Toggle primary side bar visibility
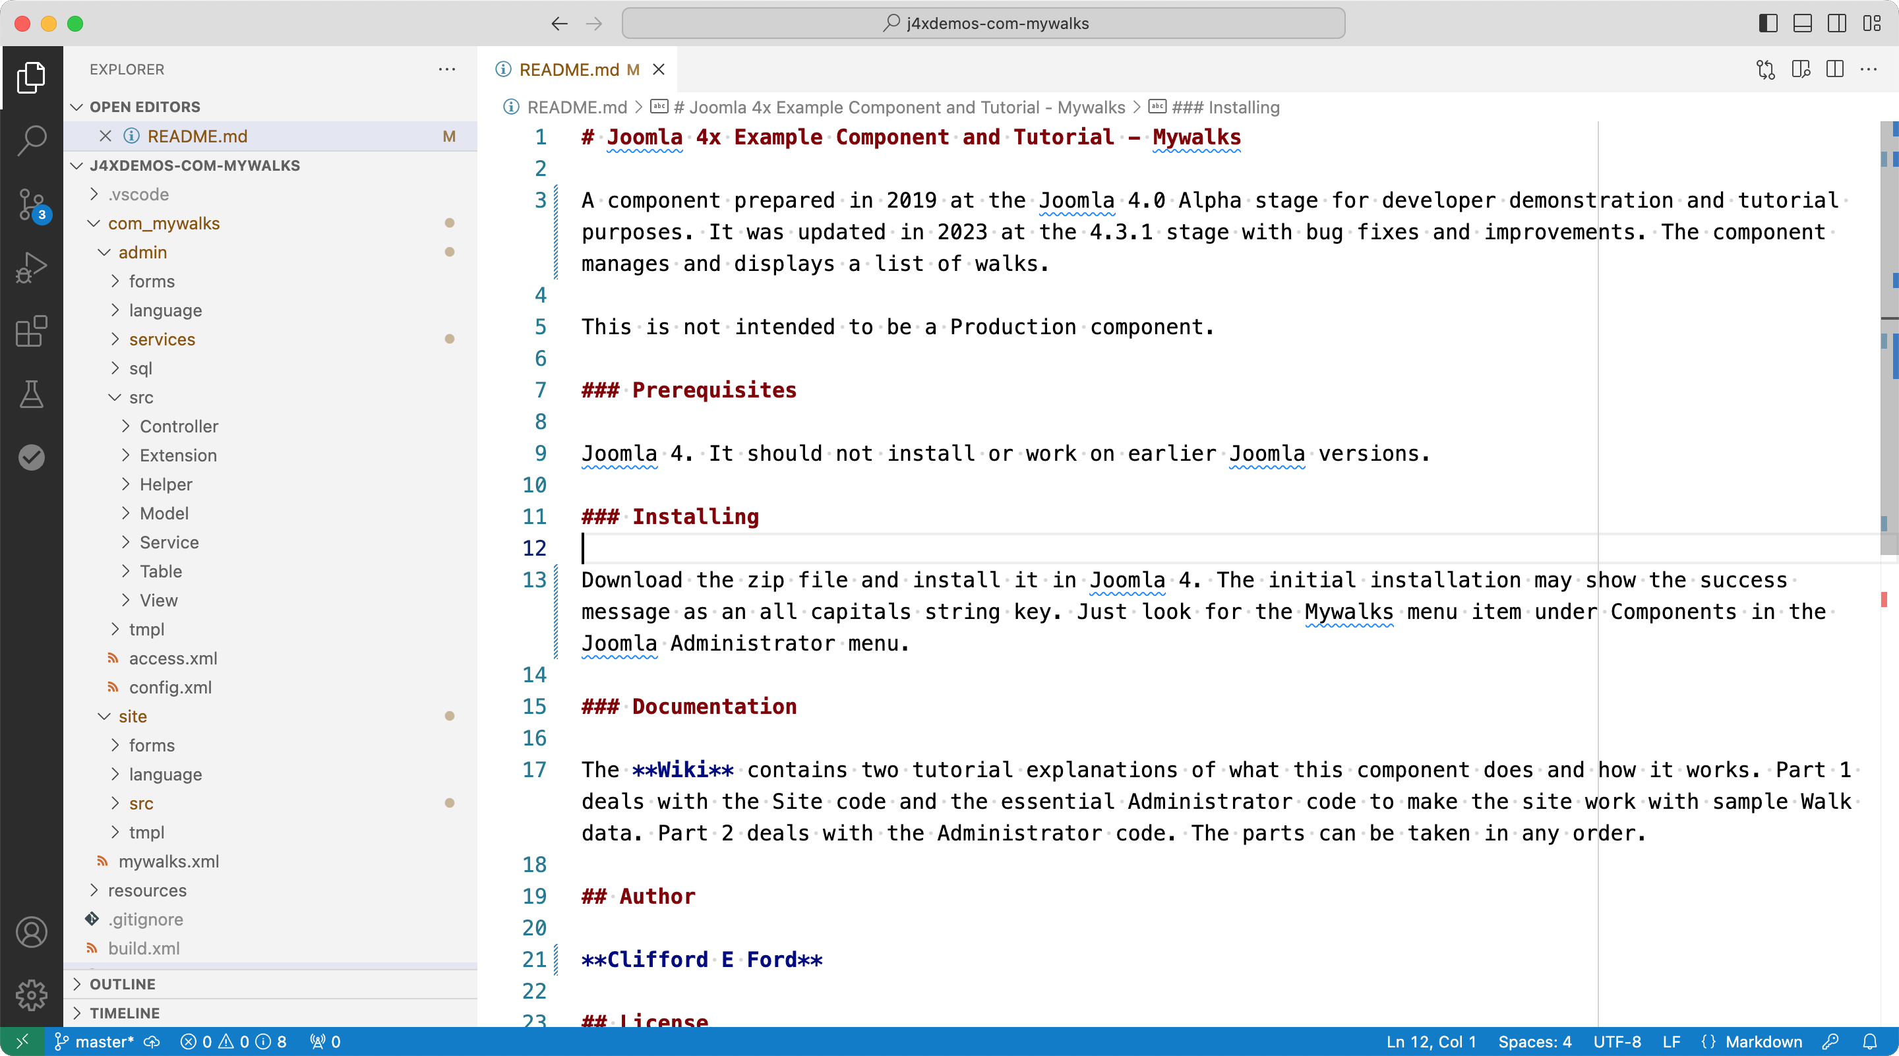 [x=1768, y=24]
